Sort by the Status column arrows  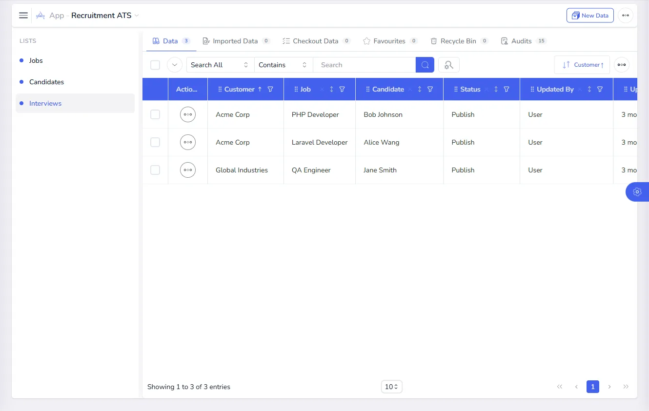point(496,89)
